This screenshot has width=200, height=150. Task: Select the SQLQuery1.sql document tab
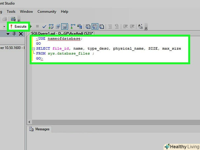pyautogui.click(x=62, y=34)
